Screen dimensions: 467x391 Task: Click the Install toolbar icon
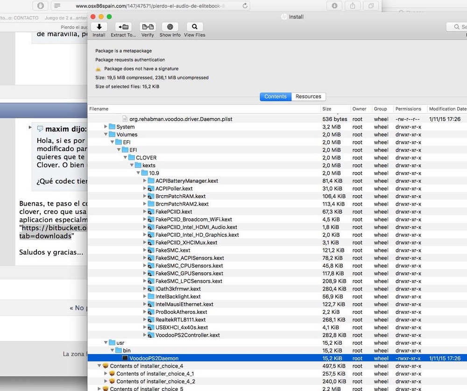99,27
